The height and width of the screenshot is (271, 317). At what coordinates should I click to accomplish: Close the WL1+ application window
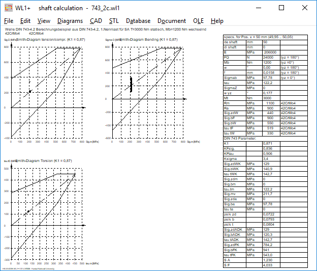(x=304, y=8)
